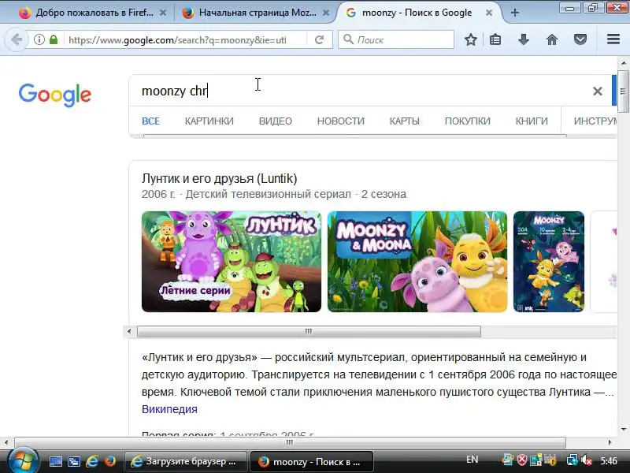630x473 pixels.
Task: Click the image carousel horizontal scrollbar thumb
Action: coord(309,331)
